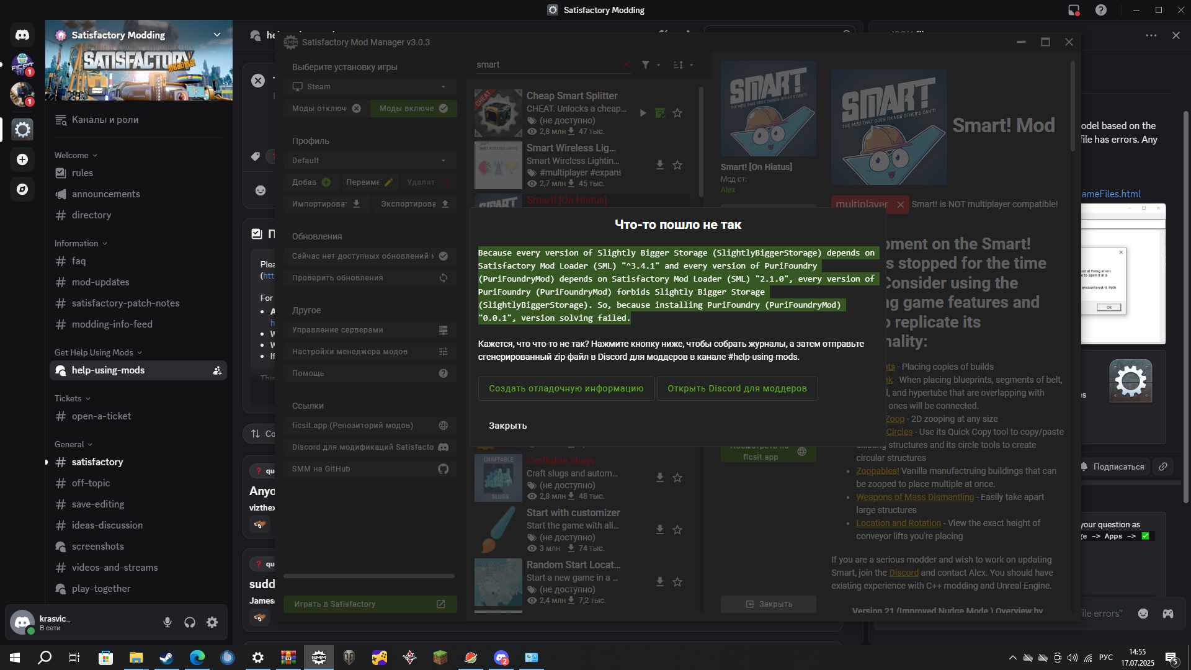Mute microphone in Discord user panel
Image resolution: width=1191 pixels, height=670 pixels.
pyautogui.click(x=167, y=622)
